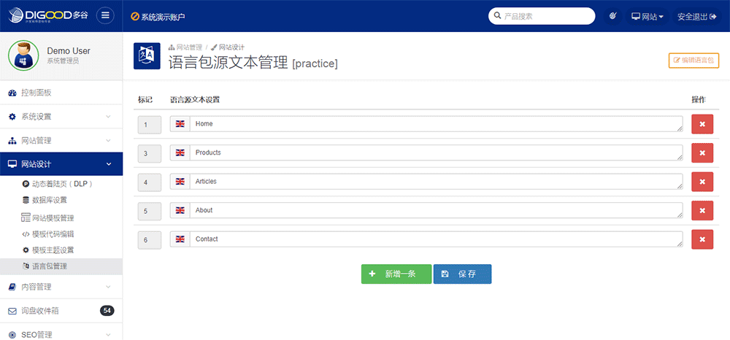730x340 pixels.
Task: Open the 网站 dropdown in header
Action: [x=648, y=16]
